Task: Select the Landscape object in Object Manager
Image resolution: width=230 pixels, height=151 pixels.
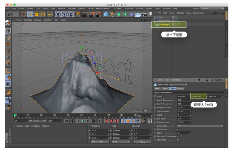Action: (164, 24)
